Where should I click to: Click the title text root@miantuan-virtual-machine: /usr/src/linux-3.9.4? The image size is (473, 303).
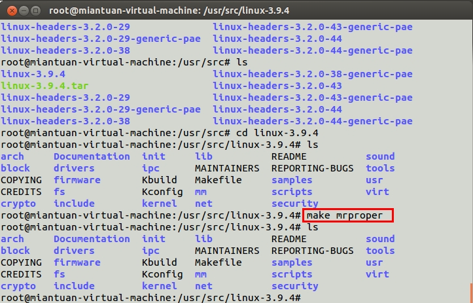pos(169,10)
